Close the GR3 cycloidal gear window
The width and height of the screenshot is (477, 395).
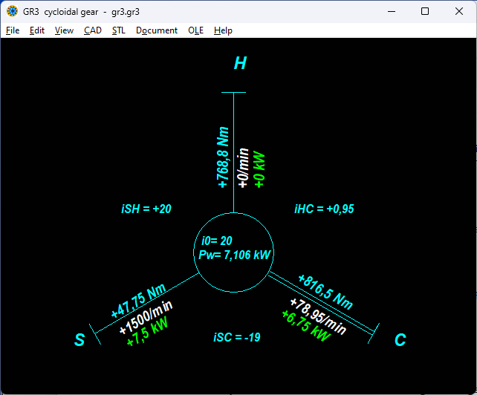pos(459,12)
